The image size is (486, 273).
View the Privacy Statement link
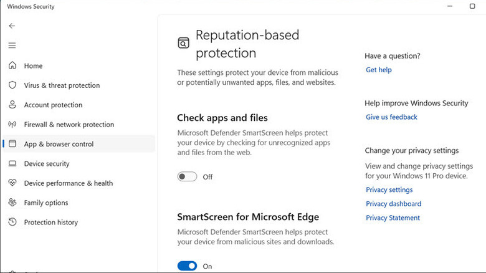click(393, 218)
